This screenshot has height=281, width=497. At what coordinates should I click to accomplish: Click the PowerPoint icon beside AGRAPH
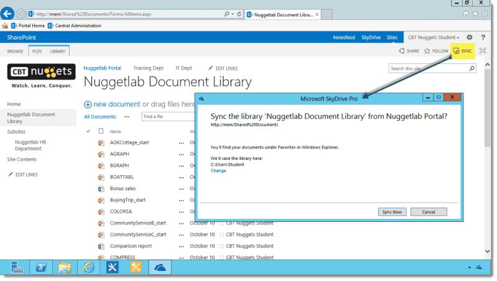point(101,154)
